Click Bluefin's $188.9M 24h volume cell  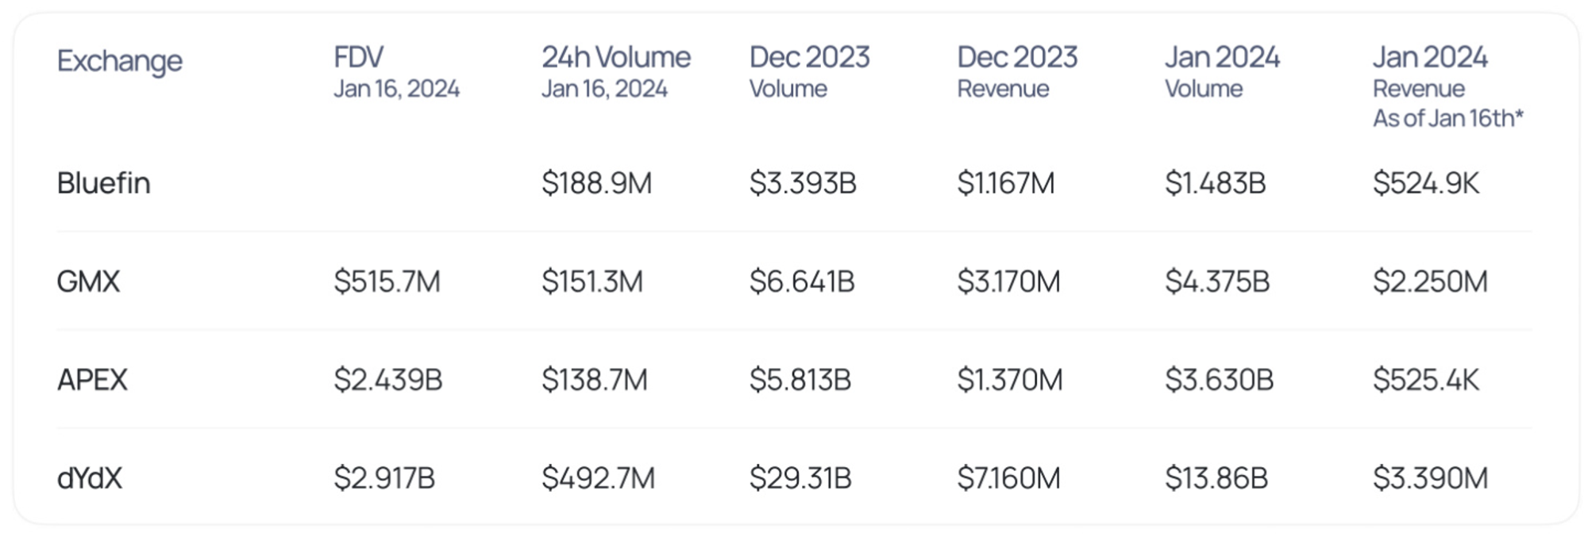pos(596,183)
